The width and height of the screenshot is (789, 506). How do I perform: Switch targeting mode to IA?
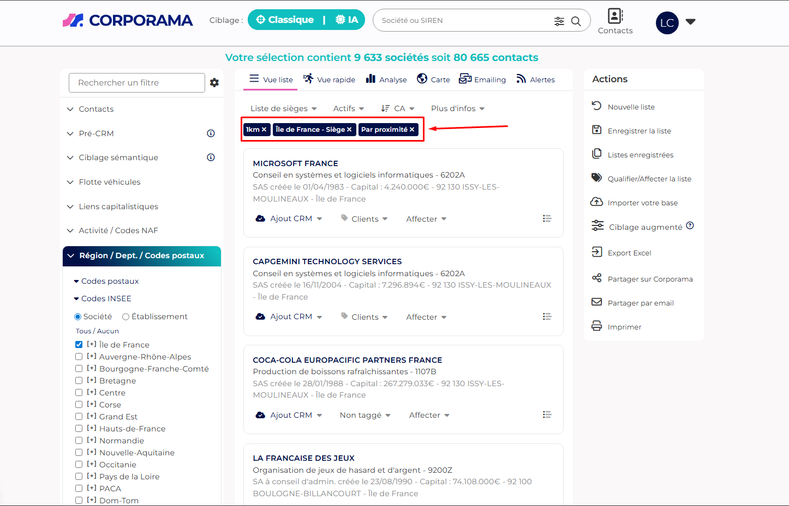point(347,20)
